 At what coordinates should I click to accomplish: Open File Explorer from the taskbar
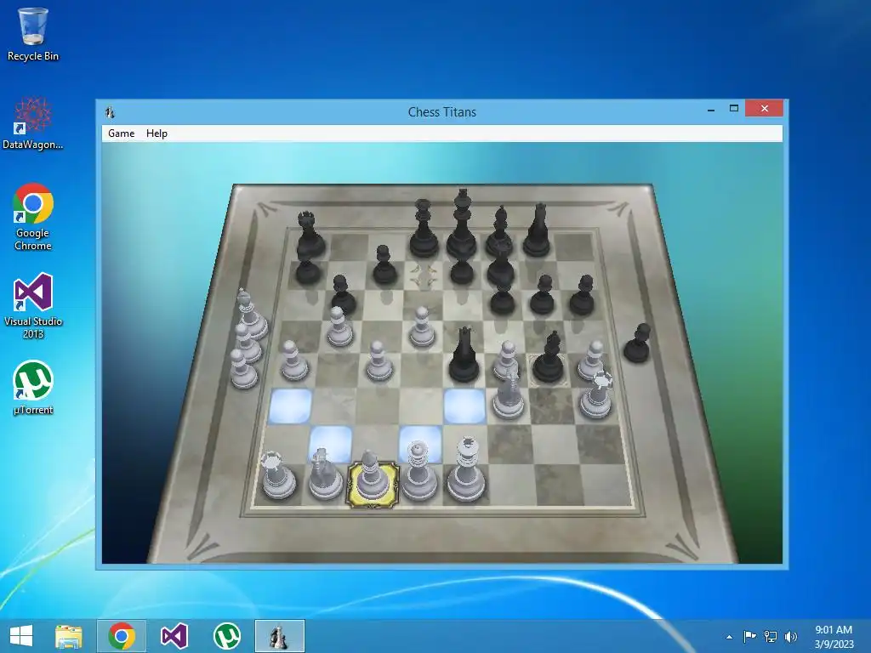[x=68, y=636]
